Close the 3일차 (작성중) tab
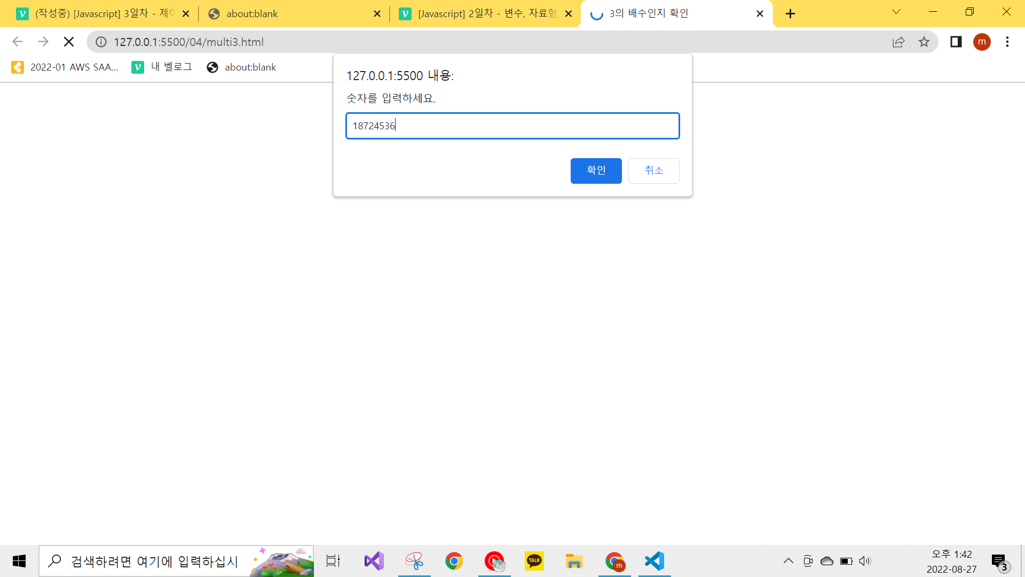 pyautogui.click(x=186, y=14)
